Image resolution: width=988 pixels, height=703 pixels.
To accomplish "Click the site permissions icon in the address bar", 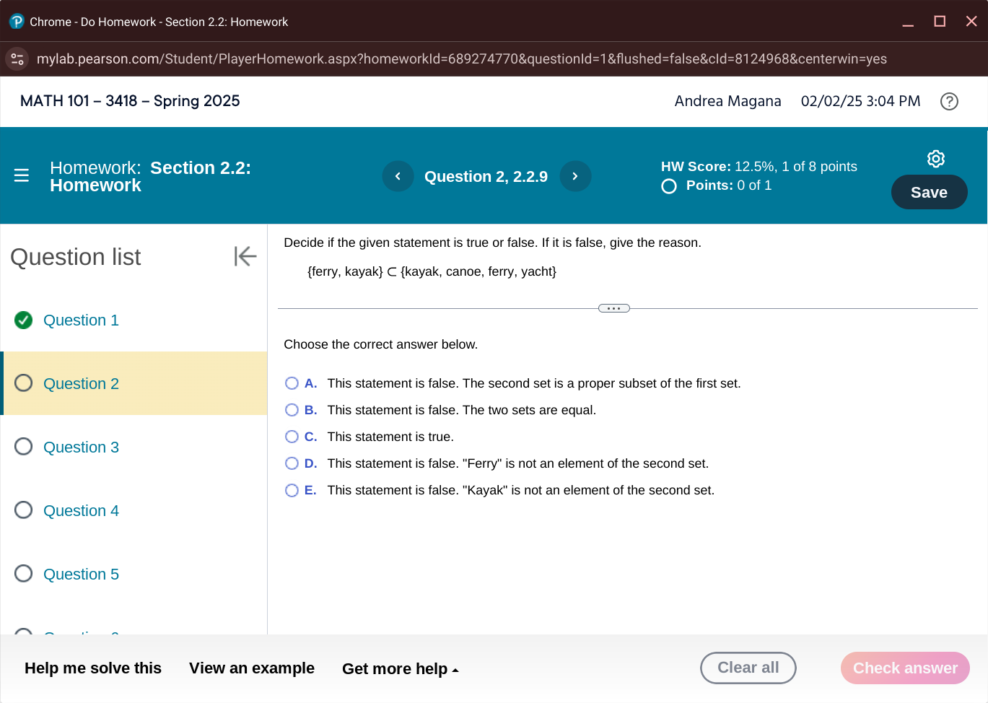I will pos(16,58).
